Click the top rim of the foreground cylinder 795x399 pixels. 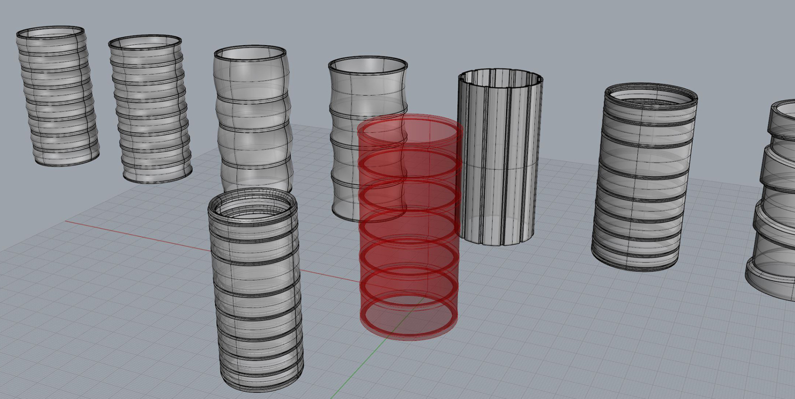252,194
